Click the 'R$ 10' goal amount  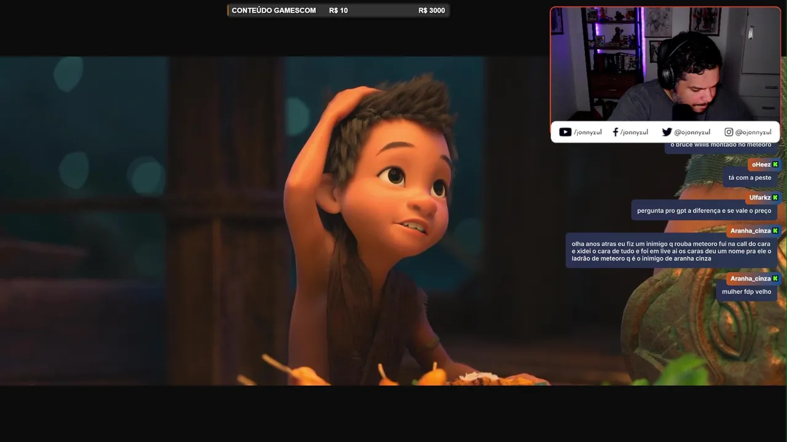(338, 10)
